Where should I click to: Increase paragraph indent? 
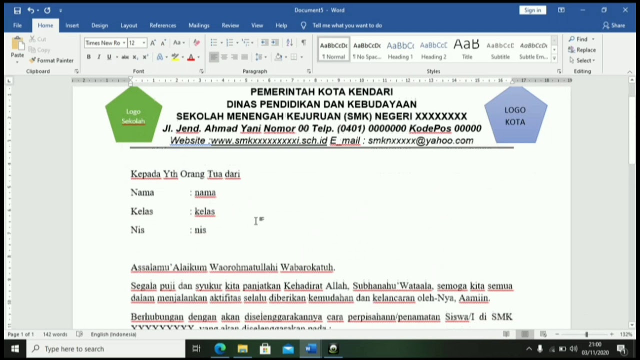[x=275, y=43]
